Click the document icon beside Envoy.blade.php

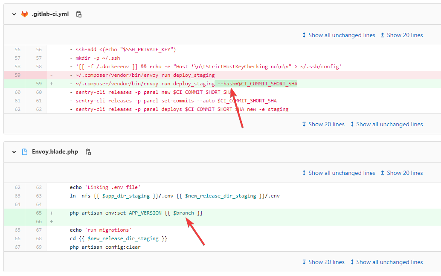[x=25, y=152]
